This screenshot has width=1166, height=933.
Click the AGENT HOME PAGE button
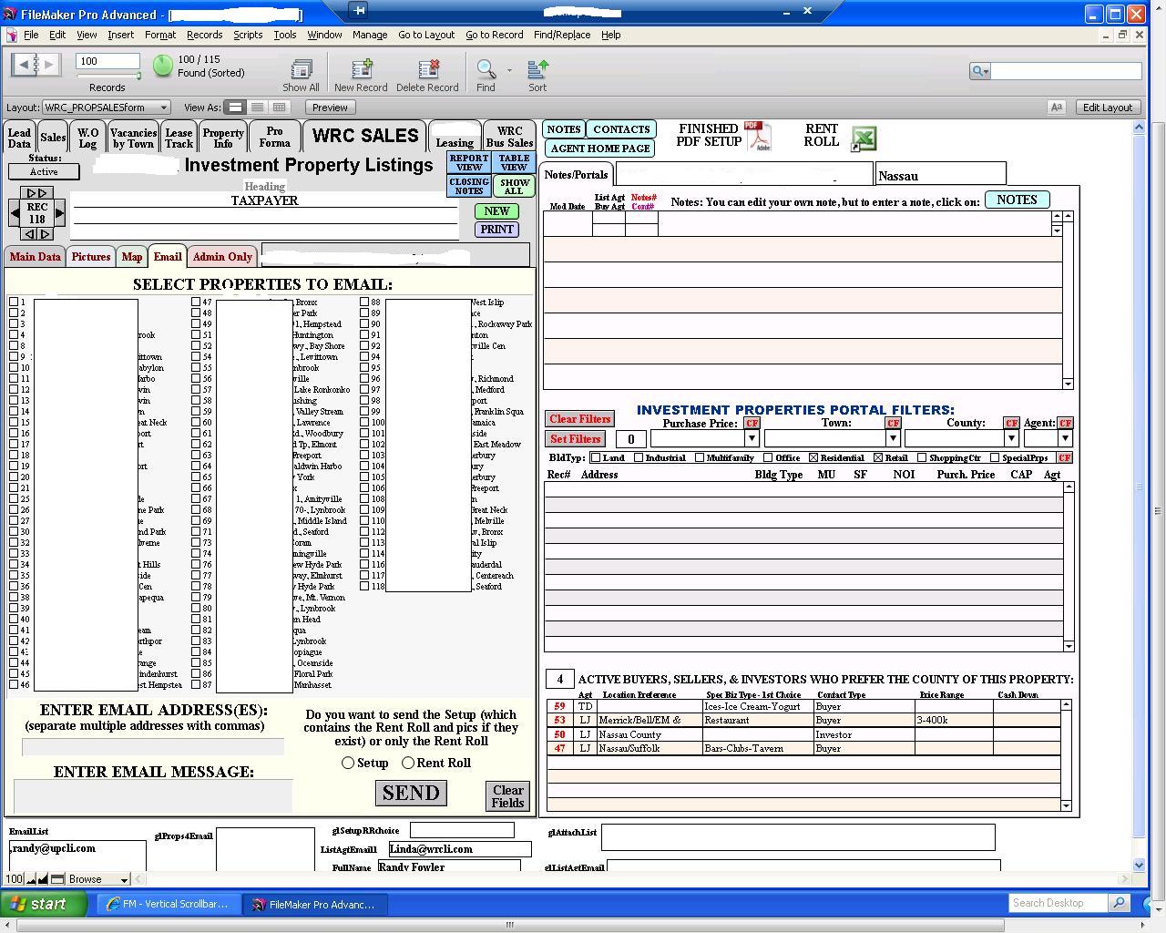(x=600, y=149)
